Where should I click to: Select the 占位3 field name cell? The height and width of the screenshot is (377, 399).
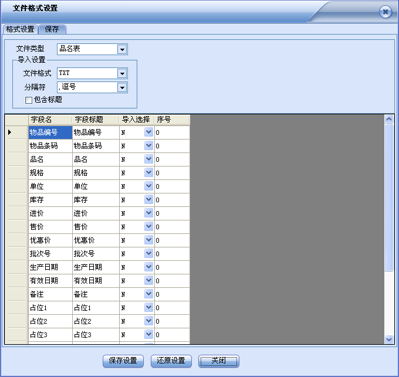tap(50, 335)
